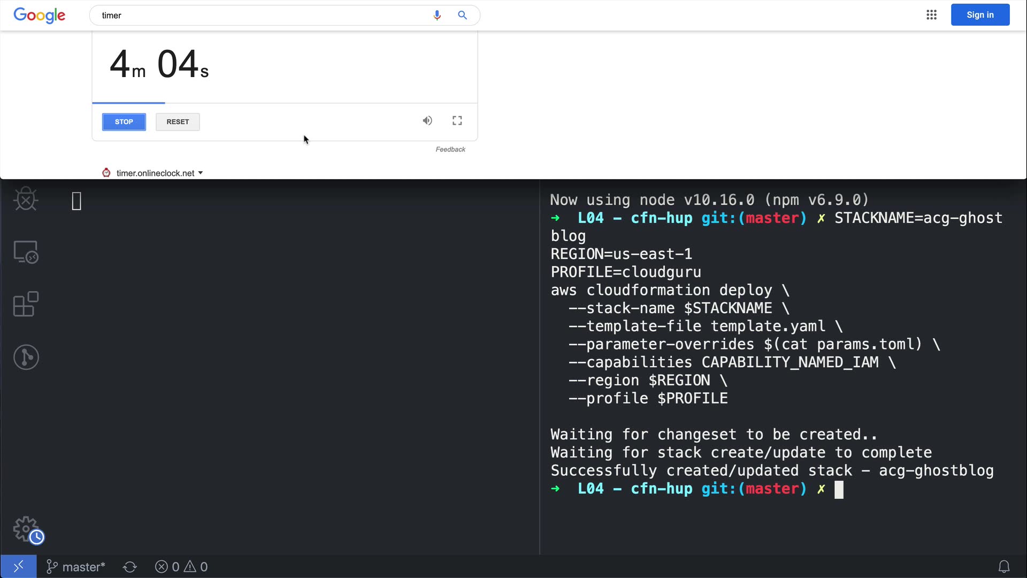
Task: Open the Extensions view icon
Action: (x=26, y=305)
